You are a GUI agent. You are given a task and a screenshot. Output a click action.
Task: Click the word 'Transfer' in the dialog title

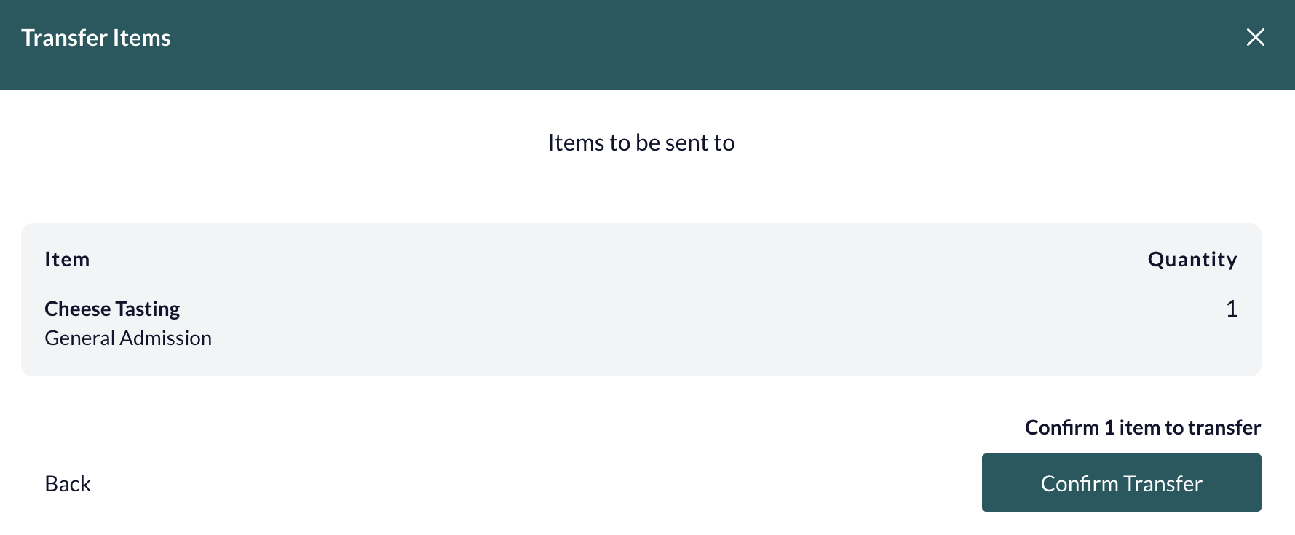(x=65, y=38)
